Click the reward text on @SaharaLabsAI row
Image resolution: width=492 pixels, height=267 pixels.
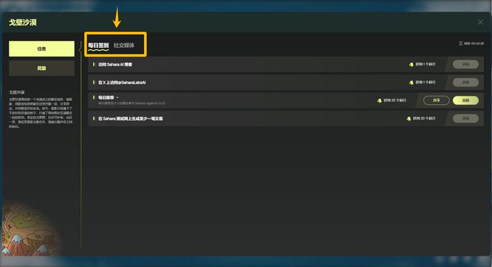(x=425, y=82)
